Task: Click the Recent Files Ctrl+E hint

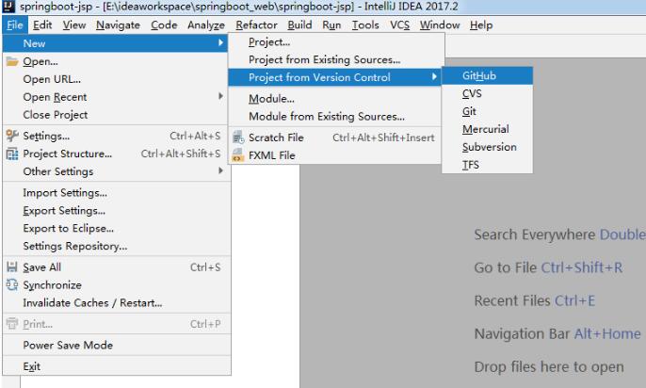Action: tap(535, 300)
